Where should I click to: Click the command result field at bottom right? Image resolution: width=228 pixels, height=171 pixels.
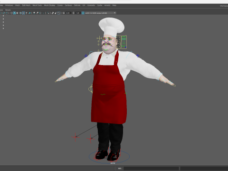click(204, 168)
